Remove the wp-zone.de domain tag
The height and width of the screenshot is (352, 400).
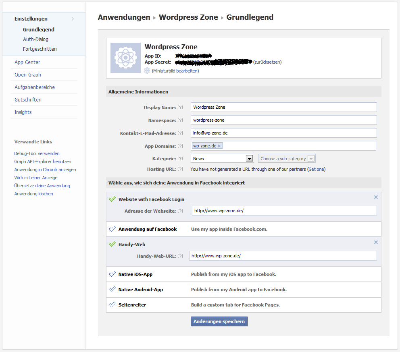[219, 146]
